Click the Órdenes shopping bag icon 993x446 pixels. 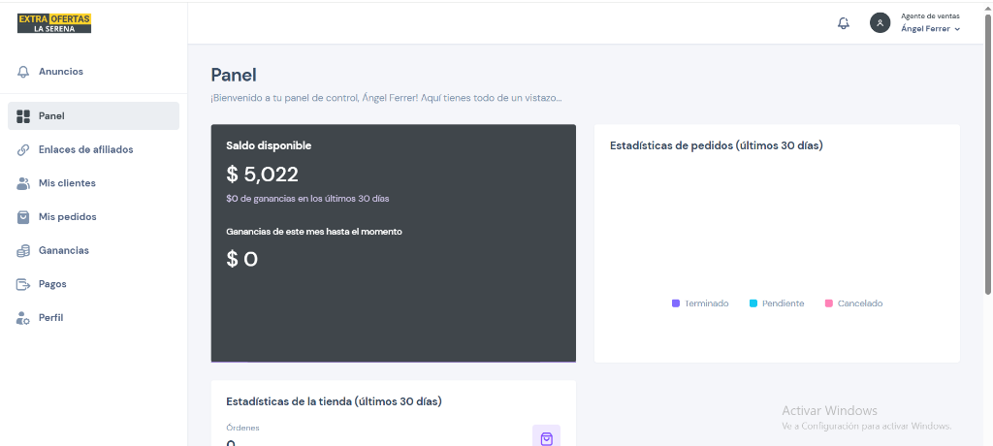point(547,438)
